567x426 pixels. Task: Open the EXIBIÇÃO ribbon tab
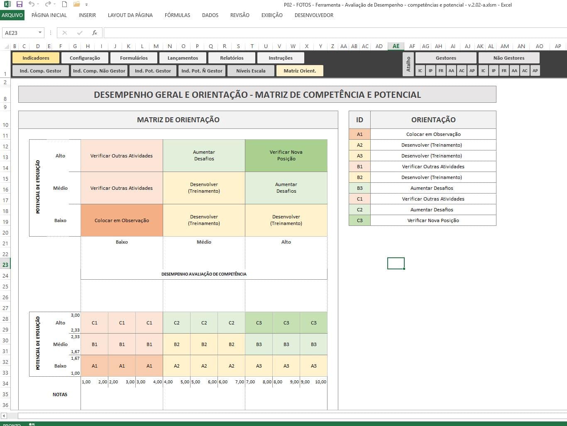pos(272,15)
